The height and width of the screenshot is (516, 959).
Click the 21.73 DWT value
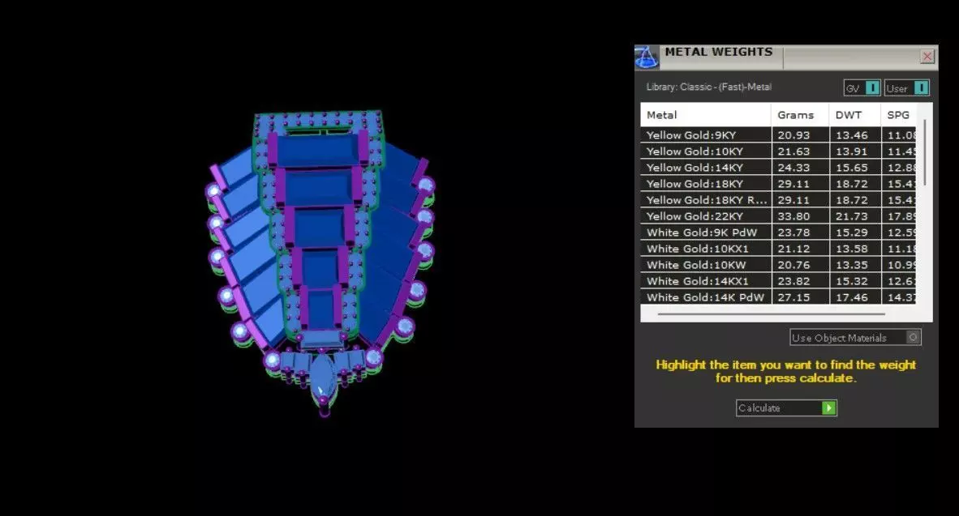[x=851, y=216]
